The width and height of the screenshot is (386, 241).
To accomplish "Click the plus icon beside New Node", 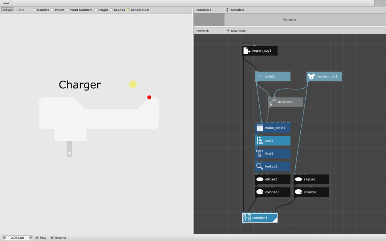I will tap(228, 31).
